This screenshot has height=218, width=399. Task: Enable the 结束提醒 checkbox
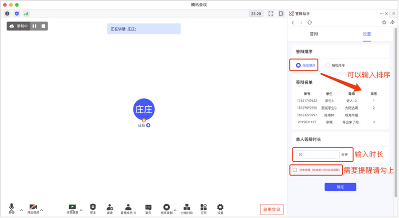(295, 170)
